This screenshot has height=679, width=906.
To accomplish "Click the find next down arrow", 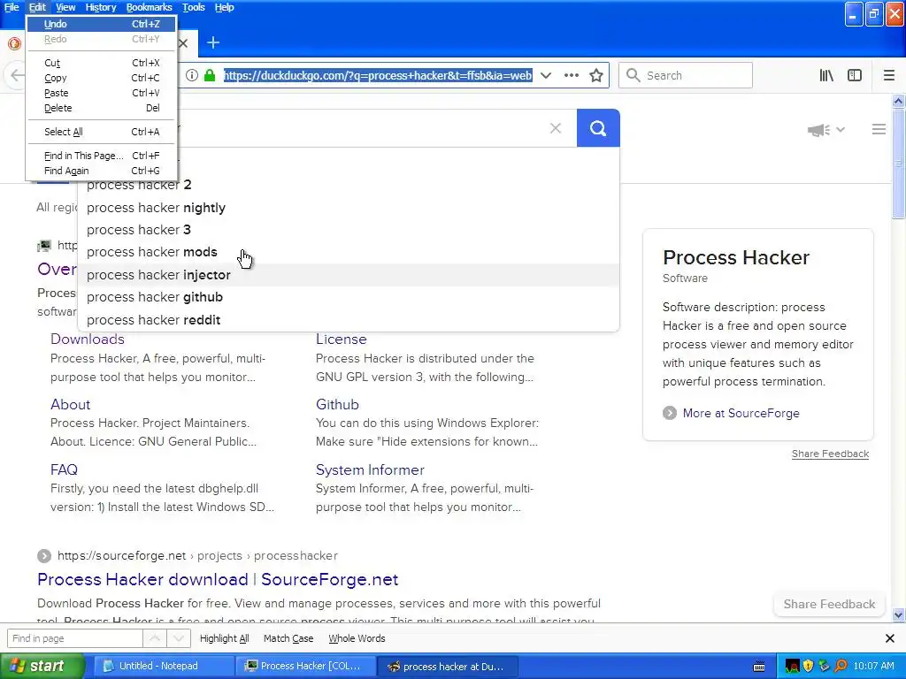I will (179, 638).
